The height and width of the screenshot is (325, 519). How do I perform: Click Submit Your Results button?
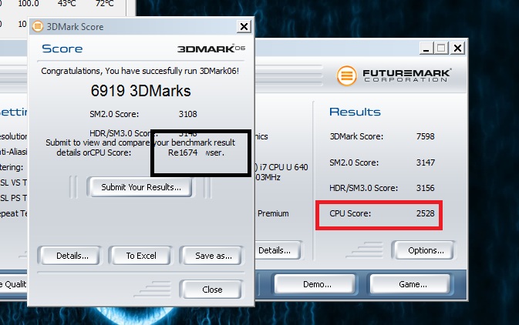140,187
